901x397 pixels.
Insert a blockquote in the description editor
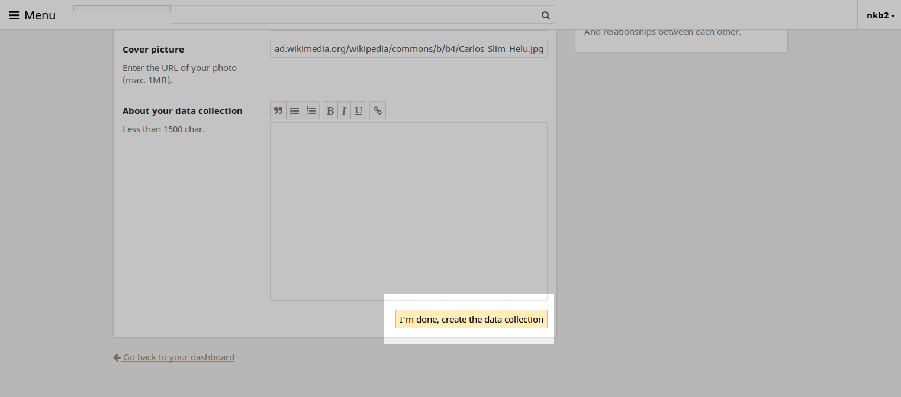[278, 110]
